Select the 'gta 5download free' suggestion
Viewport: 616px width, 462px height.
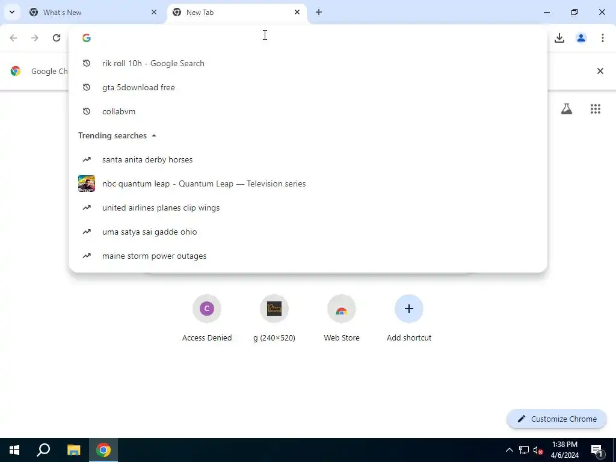[308, 87]
